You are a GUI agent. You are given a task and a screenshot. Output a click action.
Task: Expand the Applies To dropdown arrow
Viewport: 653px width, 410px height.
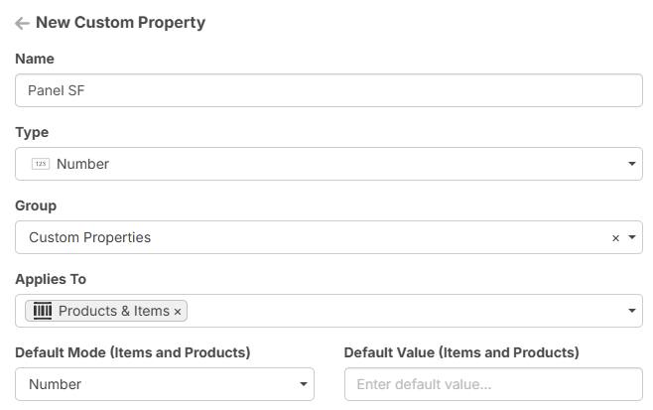(632, 312)
